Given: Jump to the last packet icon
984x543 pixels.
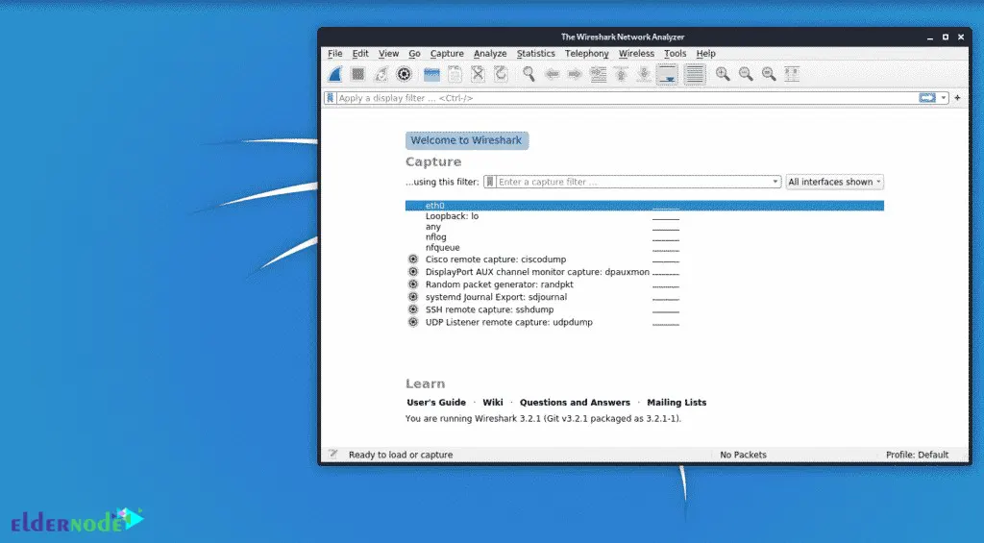Looking at the screenshot, I should (x=644, y=74).
